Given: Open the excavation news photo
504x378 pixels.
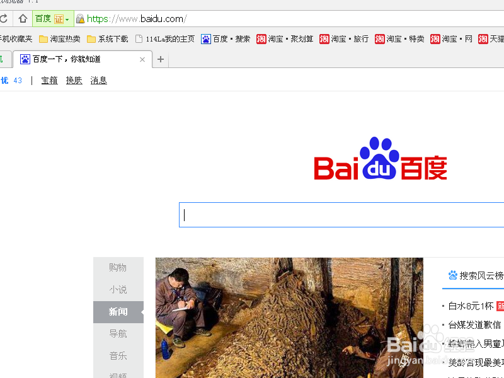Looking at the screenshot, I should click(x=289, y=318).
